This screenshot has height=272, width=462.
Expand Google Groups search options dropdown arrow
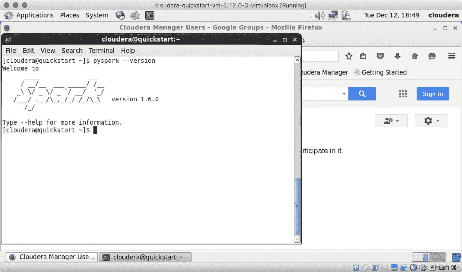344,93
